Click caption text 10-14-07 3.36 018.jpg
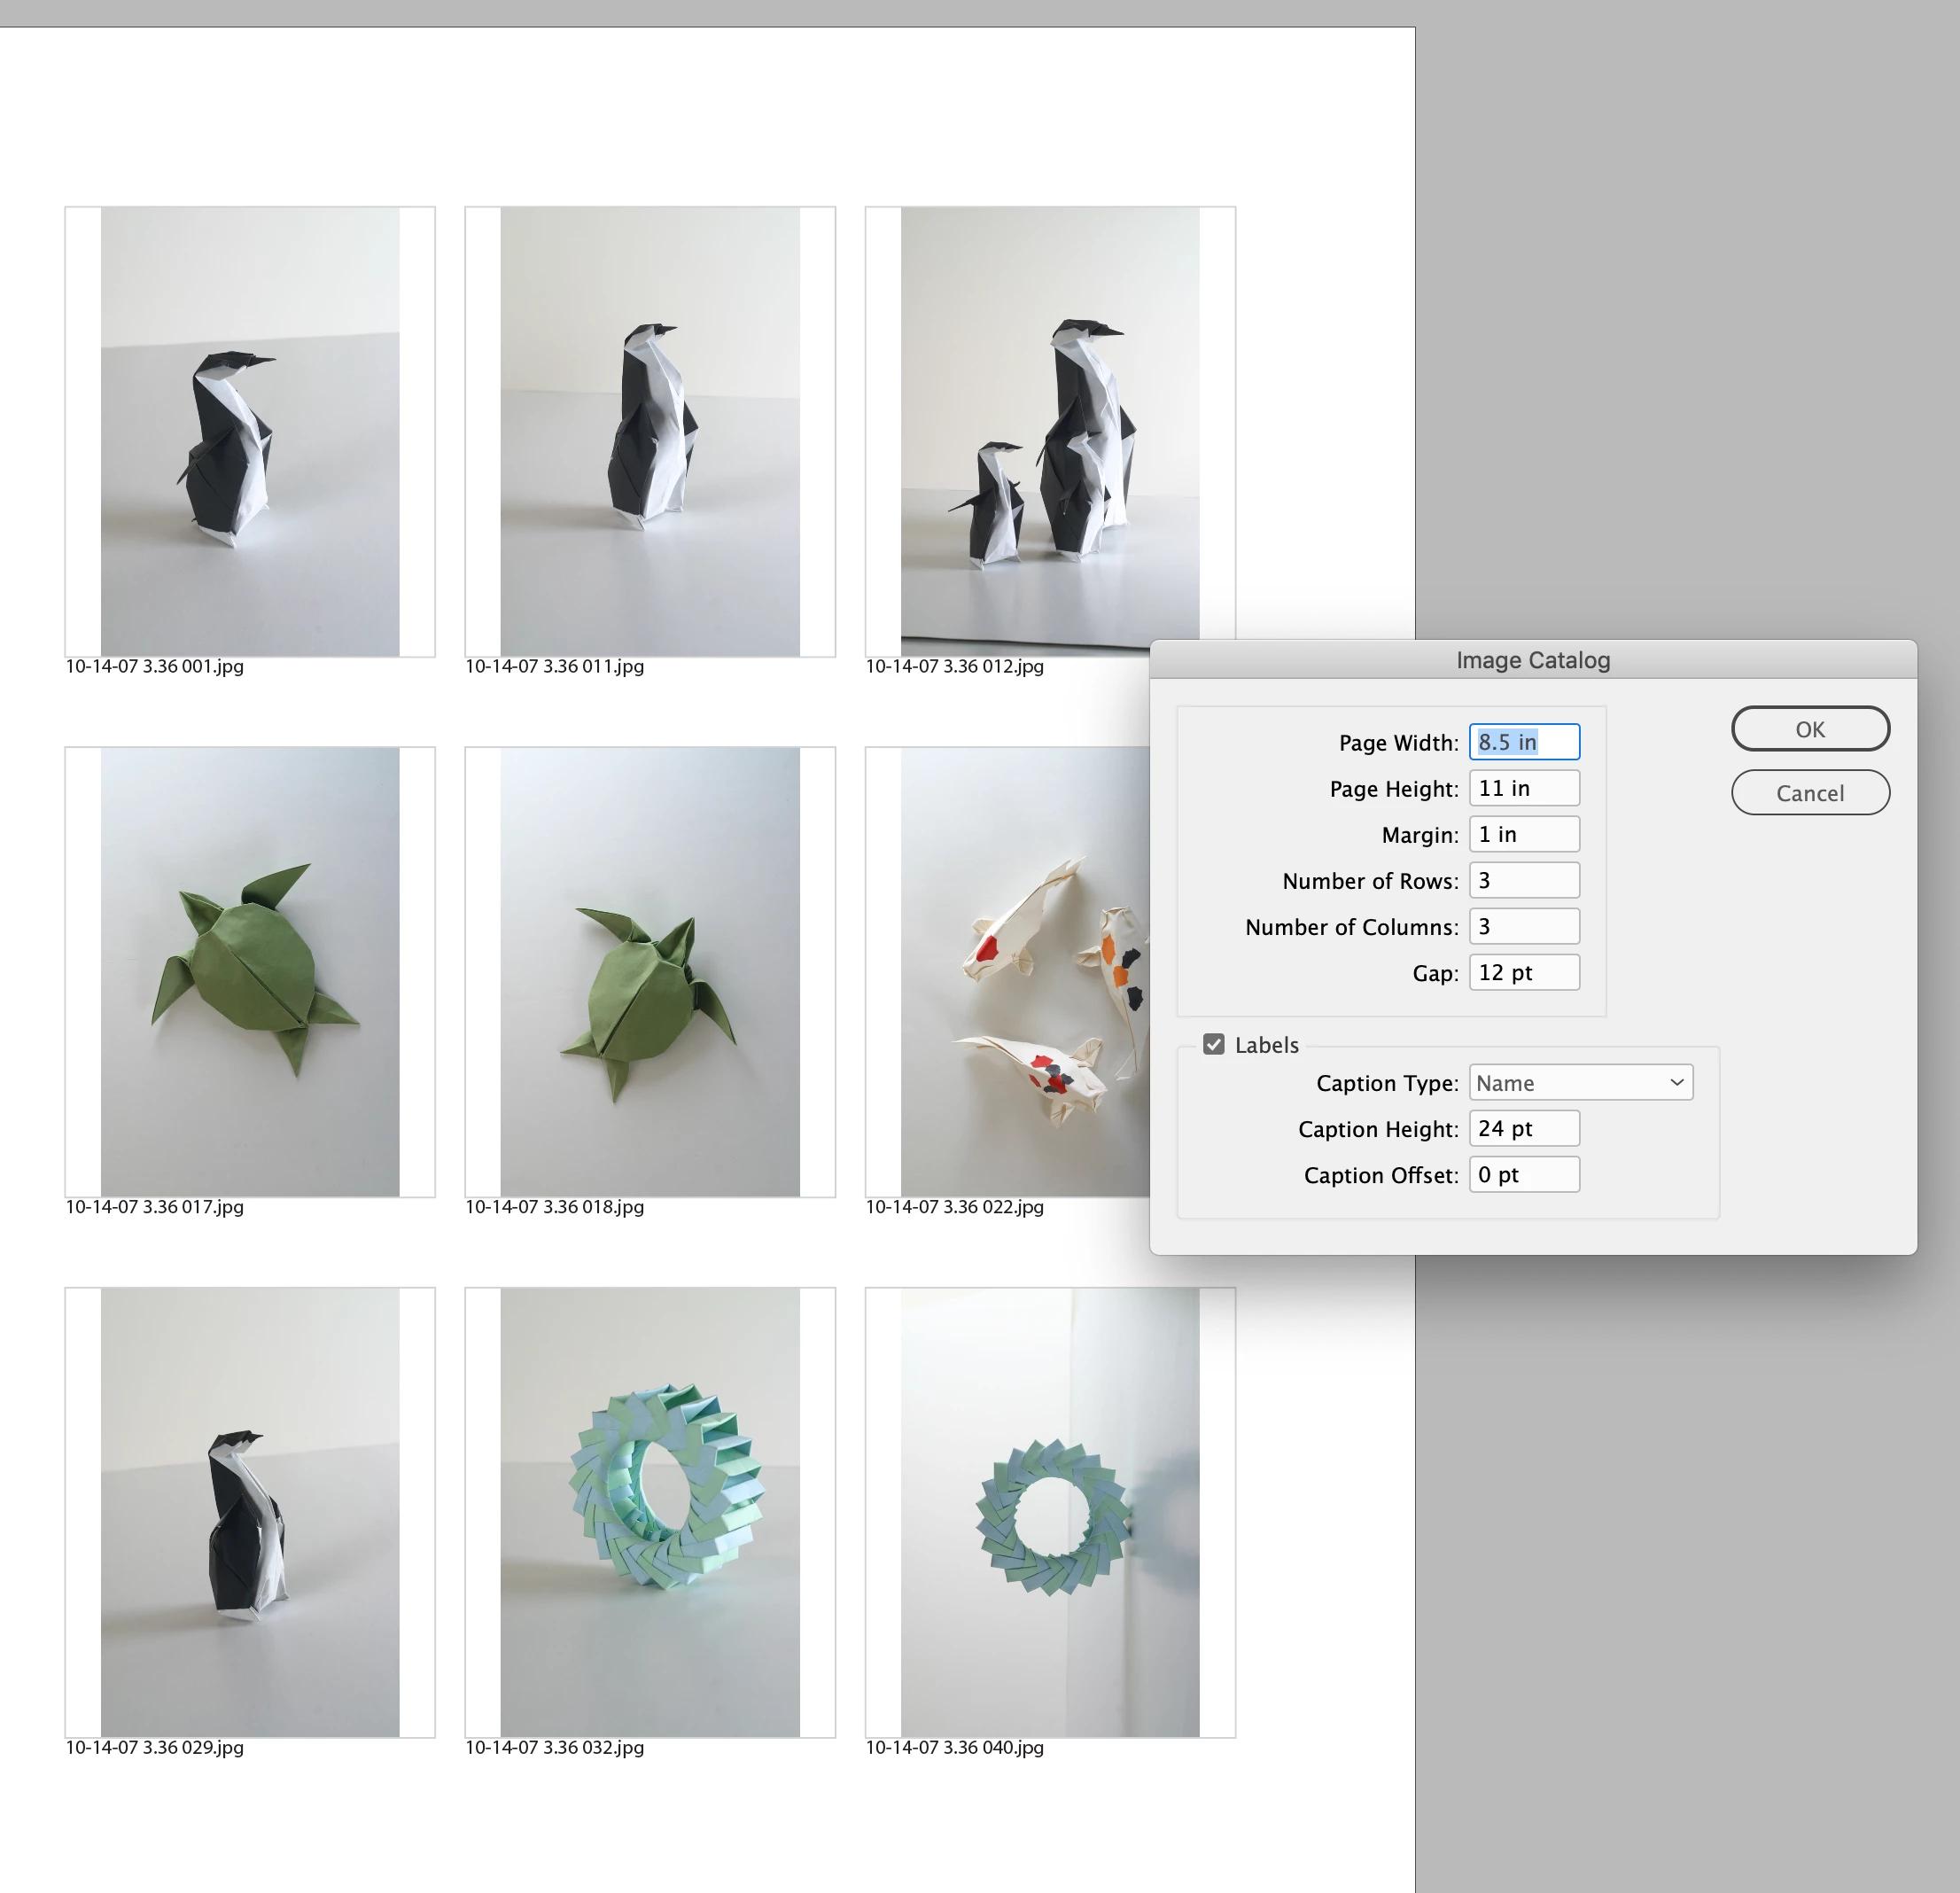 [x=554, y=1206]
